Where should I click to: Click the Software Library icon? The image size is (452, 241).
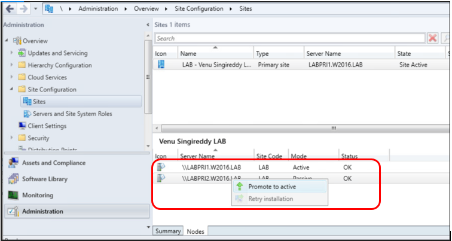point(13,179)
